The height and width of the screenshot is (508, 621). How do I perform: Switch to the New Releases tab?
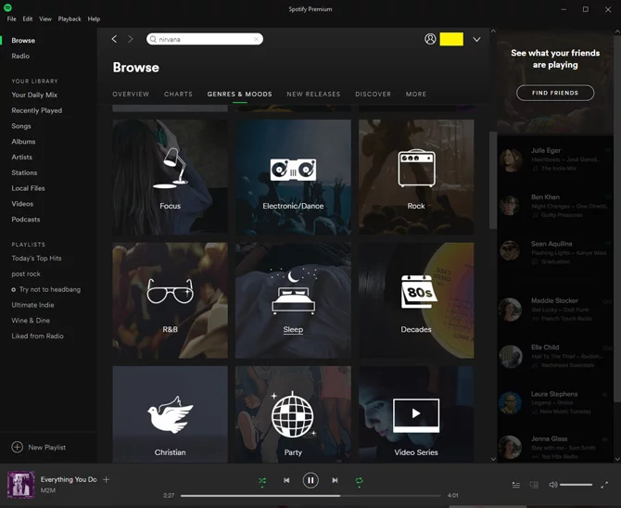313,94
